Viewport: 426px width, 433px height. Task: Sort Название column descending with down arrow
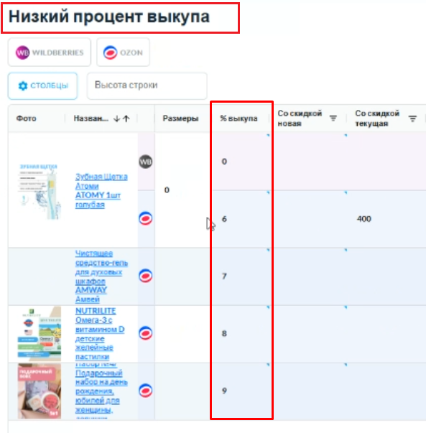coord(116,118)
